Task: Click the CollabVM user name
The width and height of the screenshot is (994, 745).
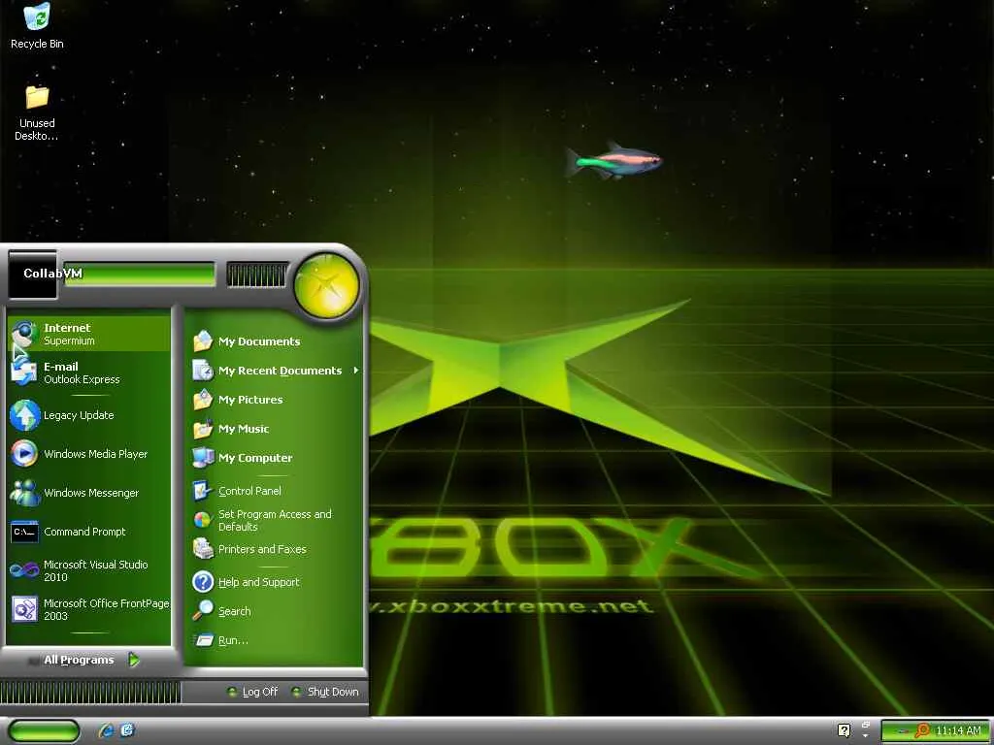Action: tap(52, 273)
